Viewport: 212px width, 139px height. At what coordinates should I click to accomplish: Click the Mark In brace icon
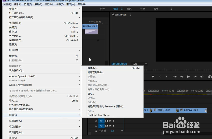[160, 77]
